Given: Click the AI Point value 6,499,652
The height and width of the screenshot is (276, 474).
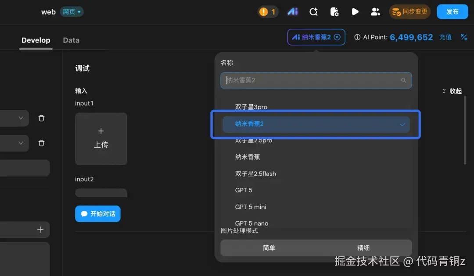Looking at the screenshot, I should [411, 37].
